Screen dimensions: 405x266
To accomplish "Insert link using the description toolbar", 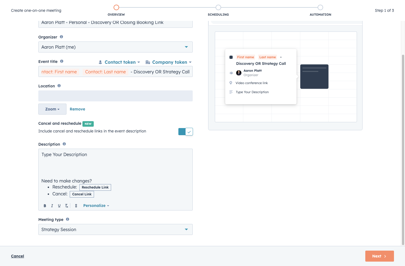I will point(76,206).
